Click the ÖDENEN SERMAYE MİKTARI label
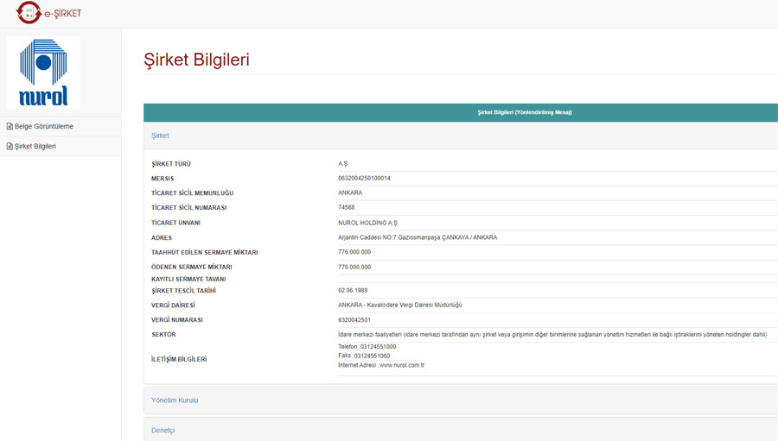The image size is (778, 441). pyautogui.click(x=192, y=267)
